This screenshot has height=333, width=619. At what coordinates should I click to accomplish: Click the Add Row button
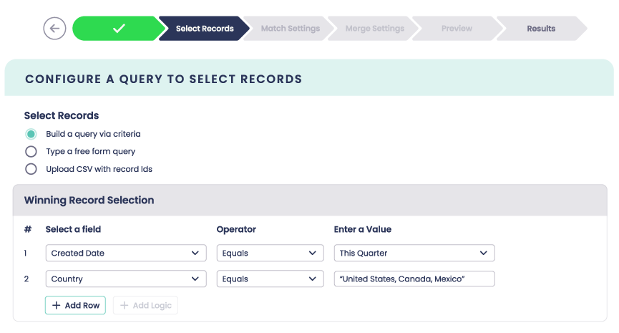pos(75,305)
